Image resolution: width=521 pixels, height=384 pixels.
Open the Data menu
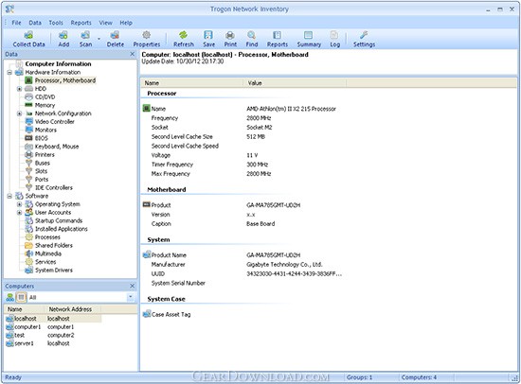point(35,23)
